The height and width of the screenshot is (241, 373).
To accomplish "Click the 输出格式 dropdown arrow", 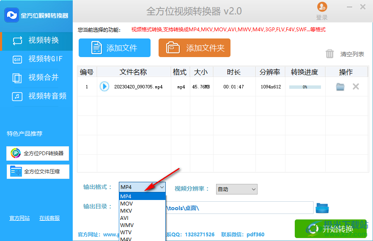I will (x=162, y=187).
